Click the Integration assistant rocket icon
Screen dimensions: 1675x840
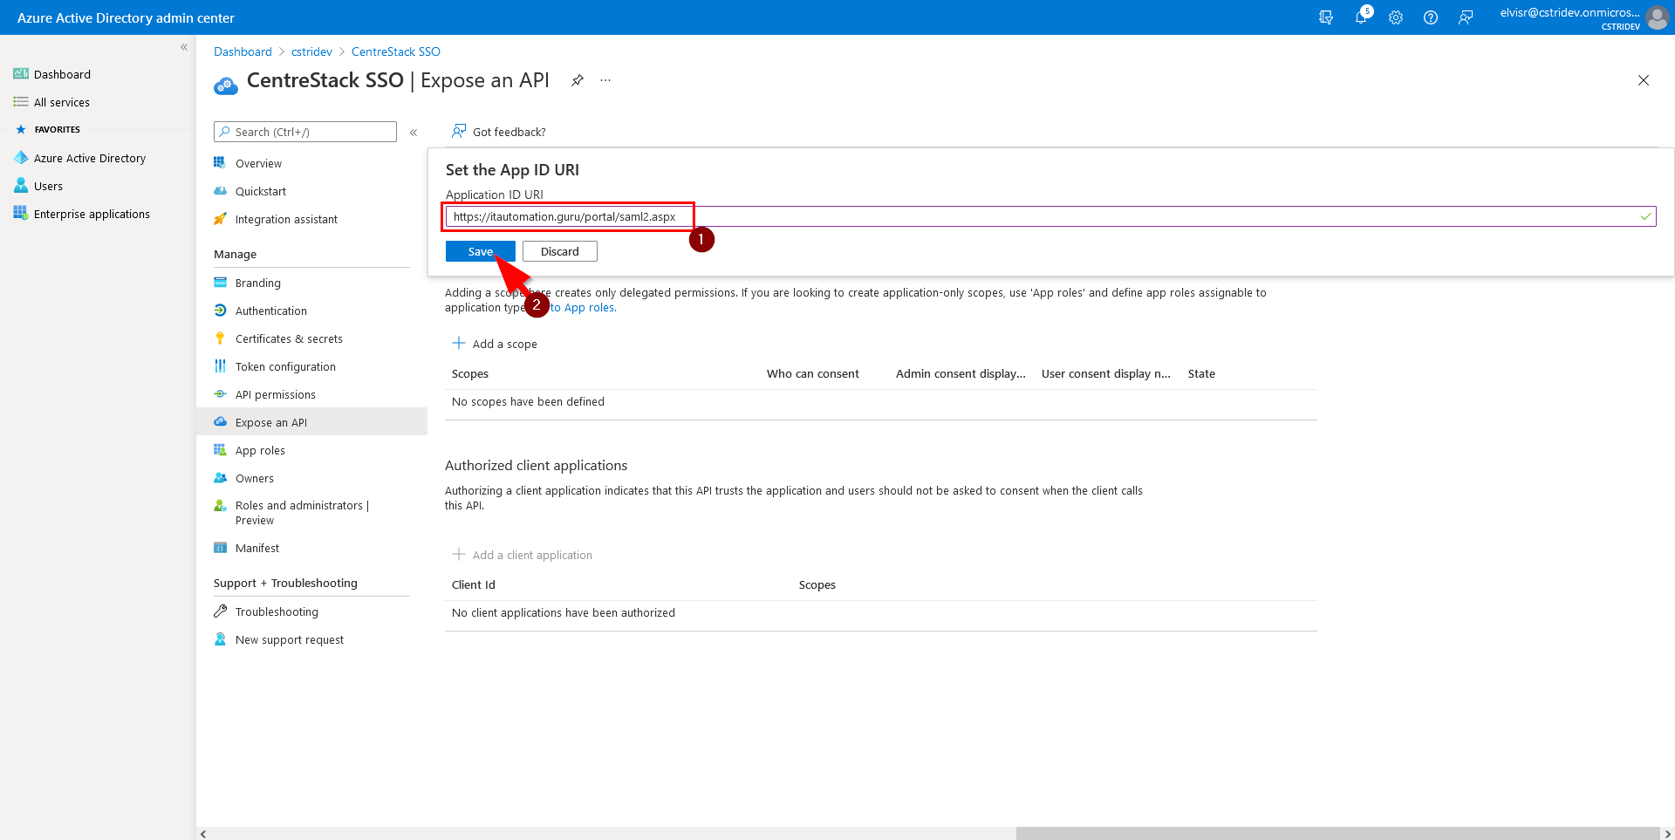pyautogui.click(x=221, y=219)
